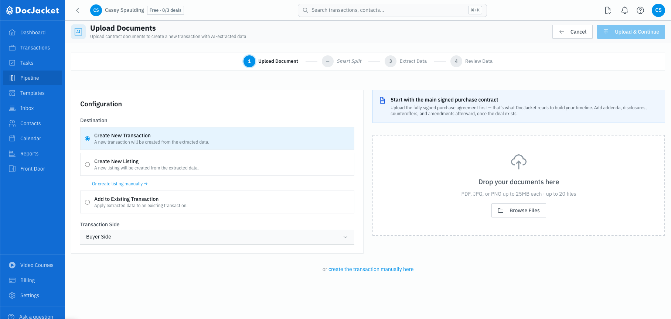Open the help question mark icon
The height and width of the screenshot is (319, 671).
640,10
